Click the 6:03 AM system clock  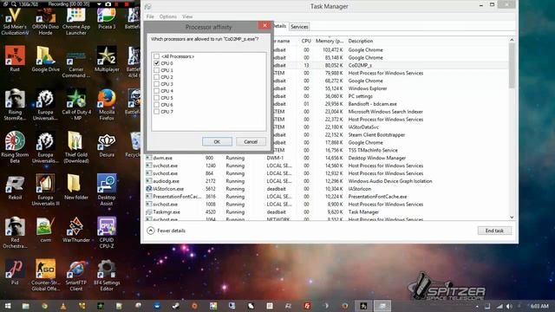coord(539,306)
